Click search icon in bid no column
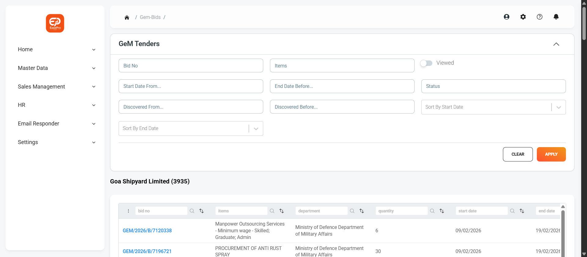Image resolution: width=587 pixels, height=257 pixels. [192, 211]
